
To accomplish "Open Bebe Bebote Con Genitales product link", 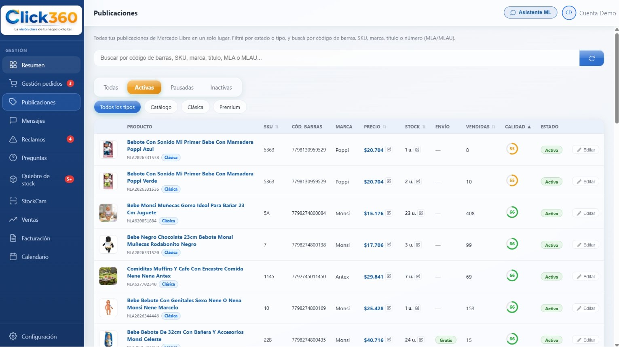I will coord(184,304).
